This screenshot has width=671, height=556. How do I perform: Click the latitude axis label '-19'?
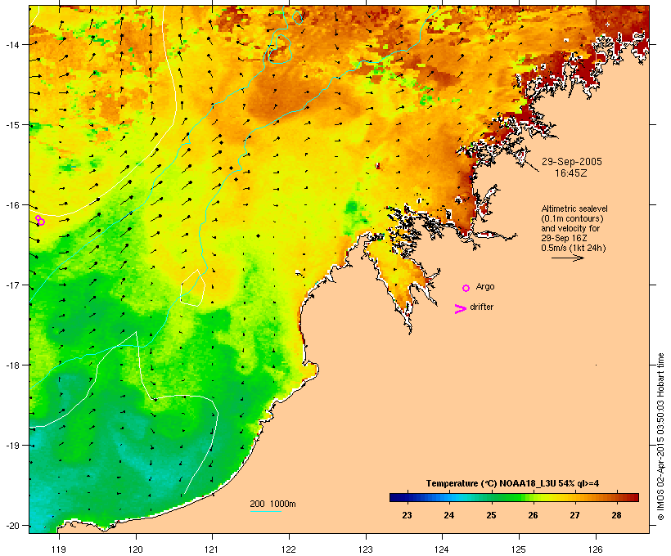click(x=11, y=446)
